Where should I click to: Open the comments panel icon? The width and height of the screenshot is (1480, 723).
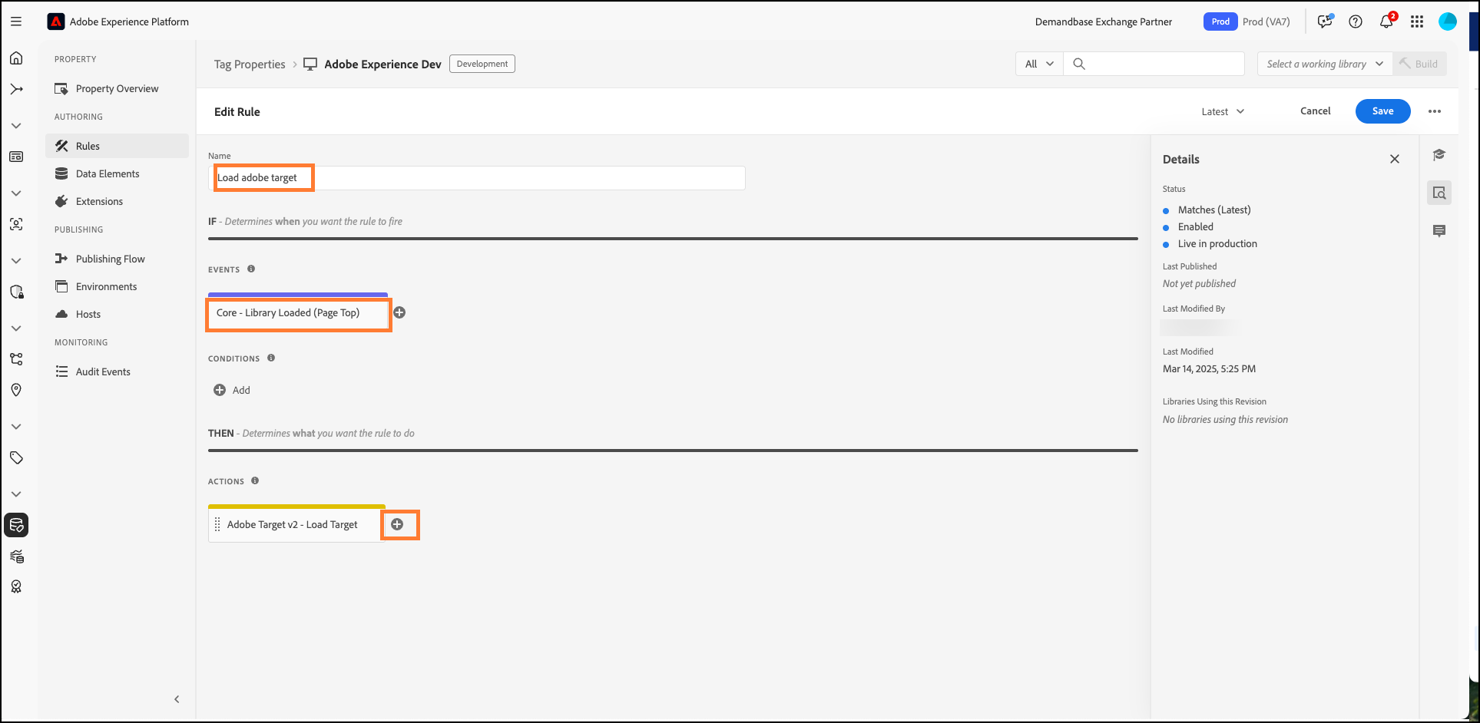pyautogui.click(x=1439, y=231)
